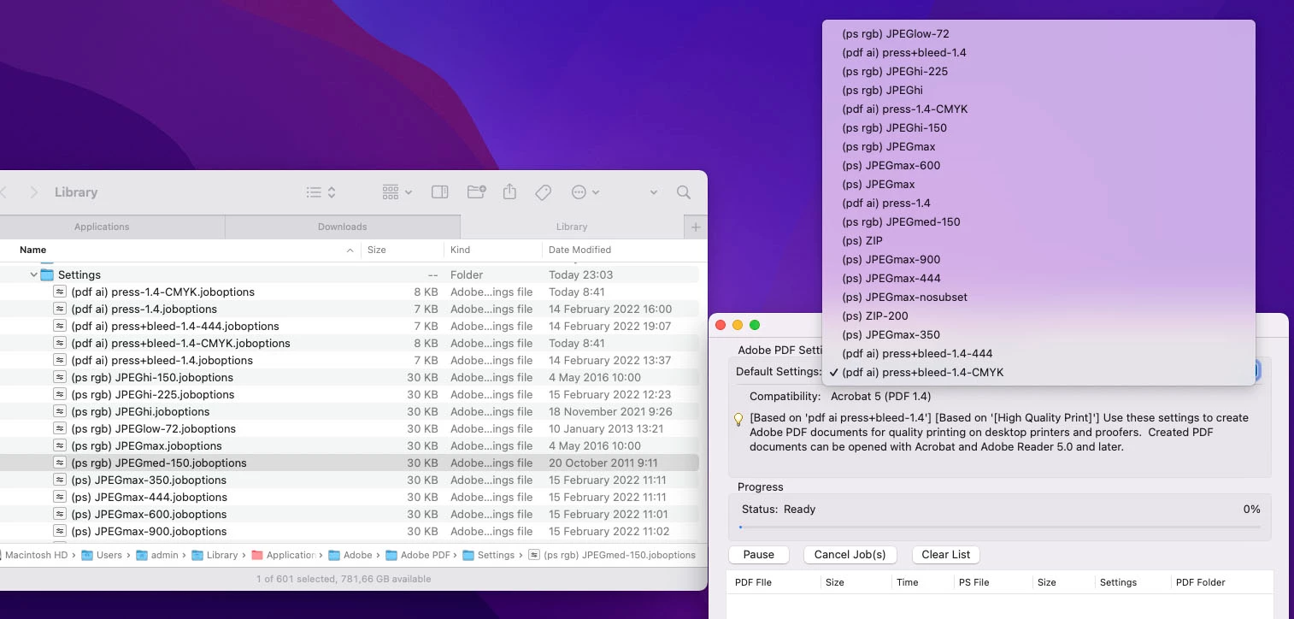Click icon of (ps) JPEGmax-900.joboptions
1294x619 pixels.
[x=60, y=531]
